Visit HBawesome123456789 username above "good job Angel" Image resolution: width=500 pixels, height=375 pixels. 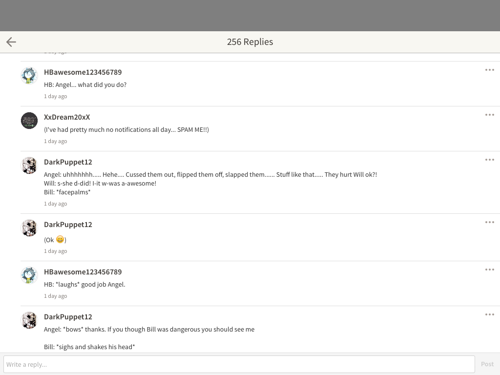(83, 271)
